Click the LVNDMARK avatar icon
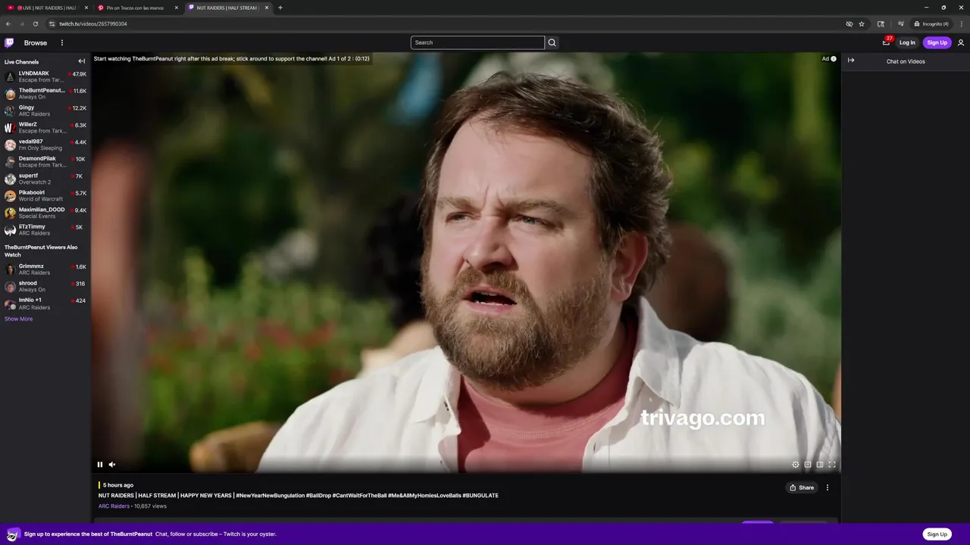970x545 pixels. click(10, 77)
